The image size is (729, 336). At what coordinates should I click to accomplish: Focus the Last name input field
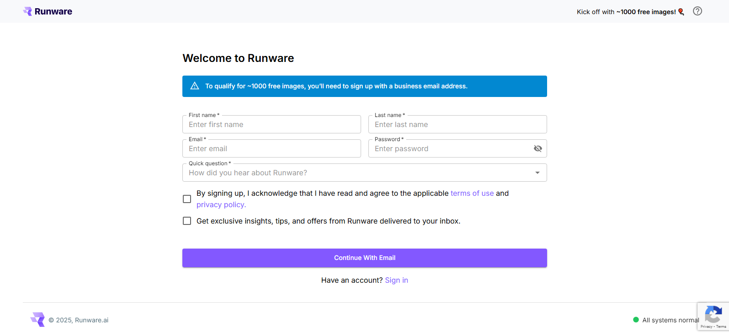(457, 124)
